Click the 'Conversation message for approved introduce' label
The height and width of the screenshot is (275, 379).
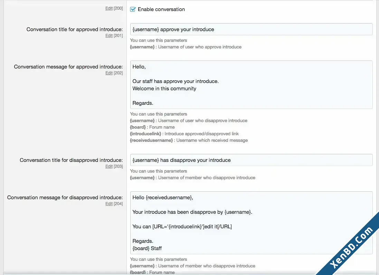click(68, 66)
